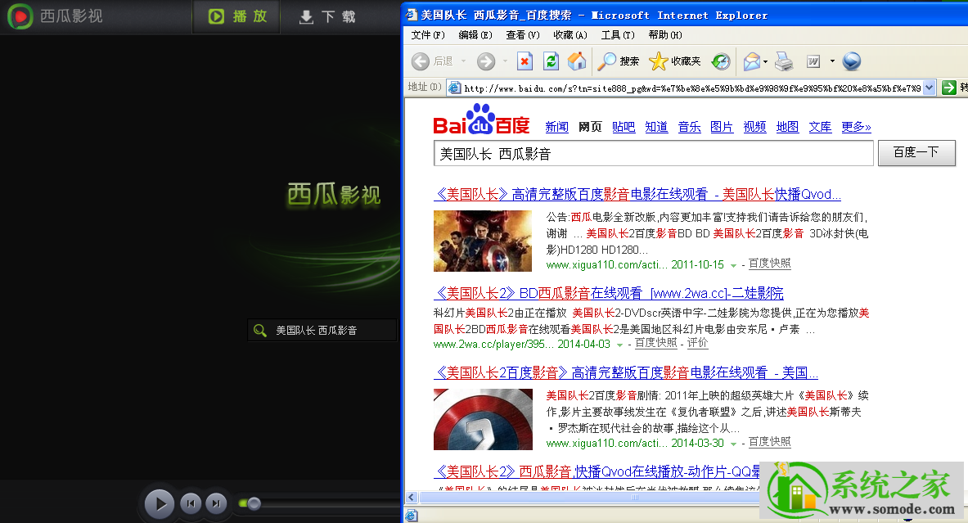Open the 地图 link
This screenshot has height=523, width=968.
pos(787,127)
